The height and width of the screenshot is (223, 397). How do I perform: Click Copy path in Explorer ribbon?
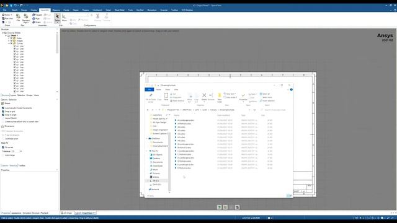pos(176,97)
